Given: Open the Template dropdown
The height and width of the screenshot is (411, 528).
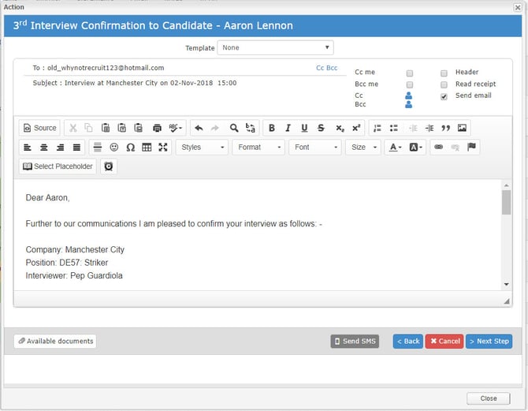Looking at the screenshot, I should (276, 47).
